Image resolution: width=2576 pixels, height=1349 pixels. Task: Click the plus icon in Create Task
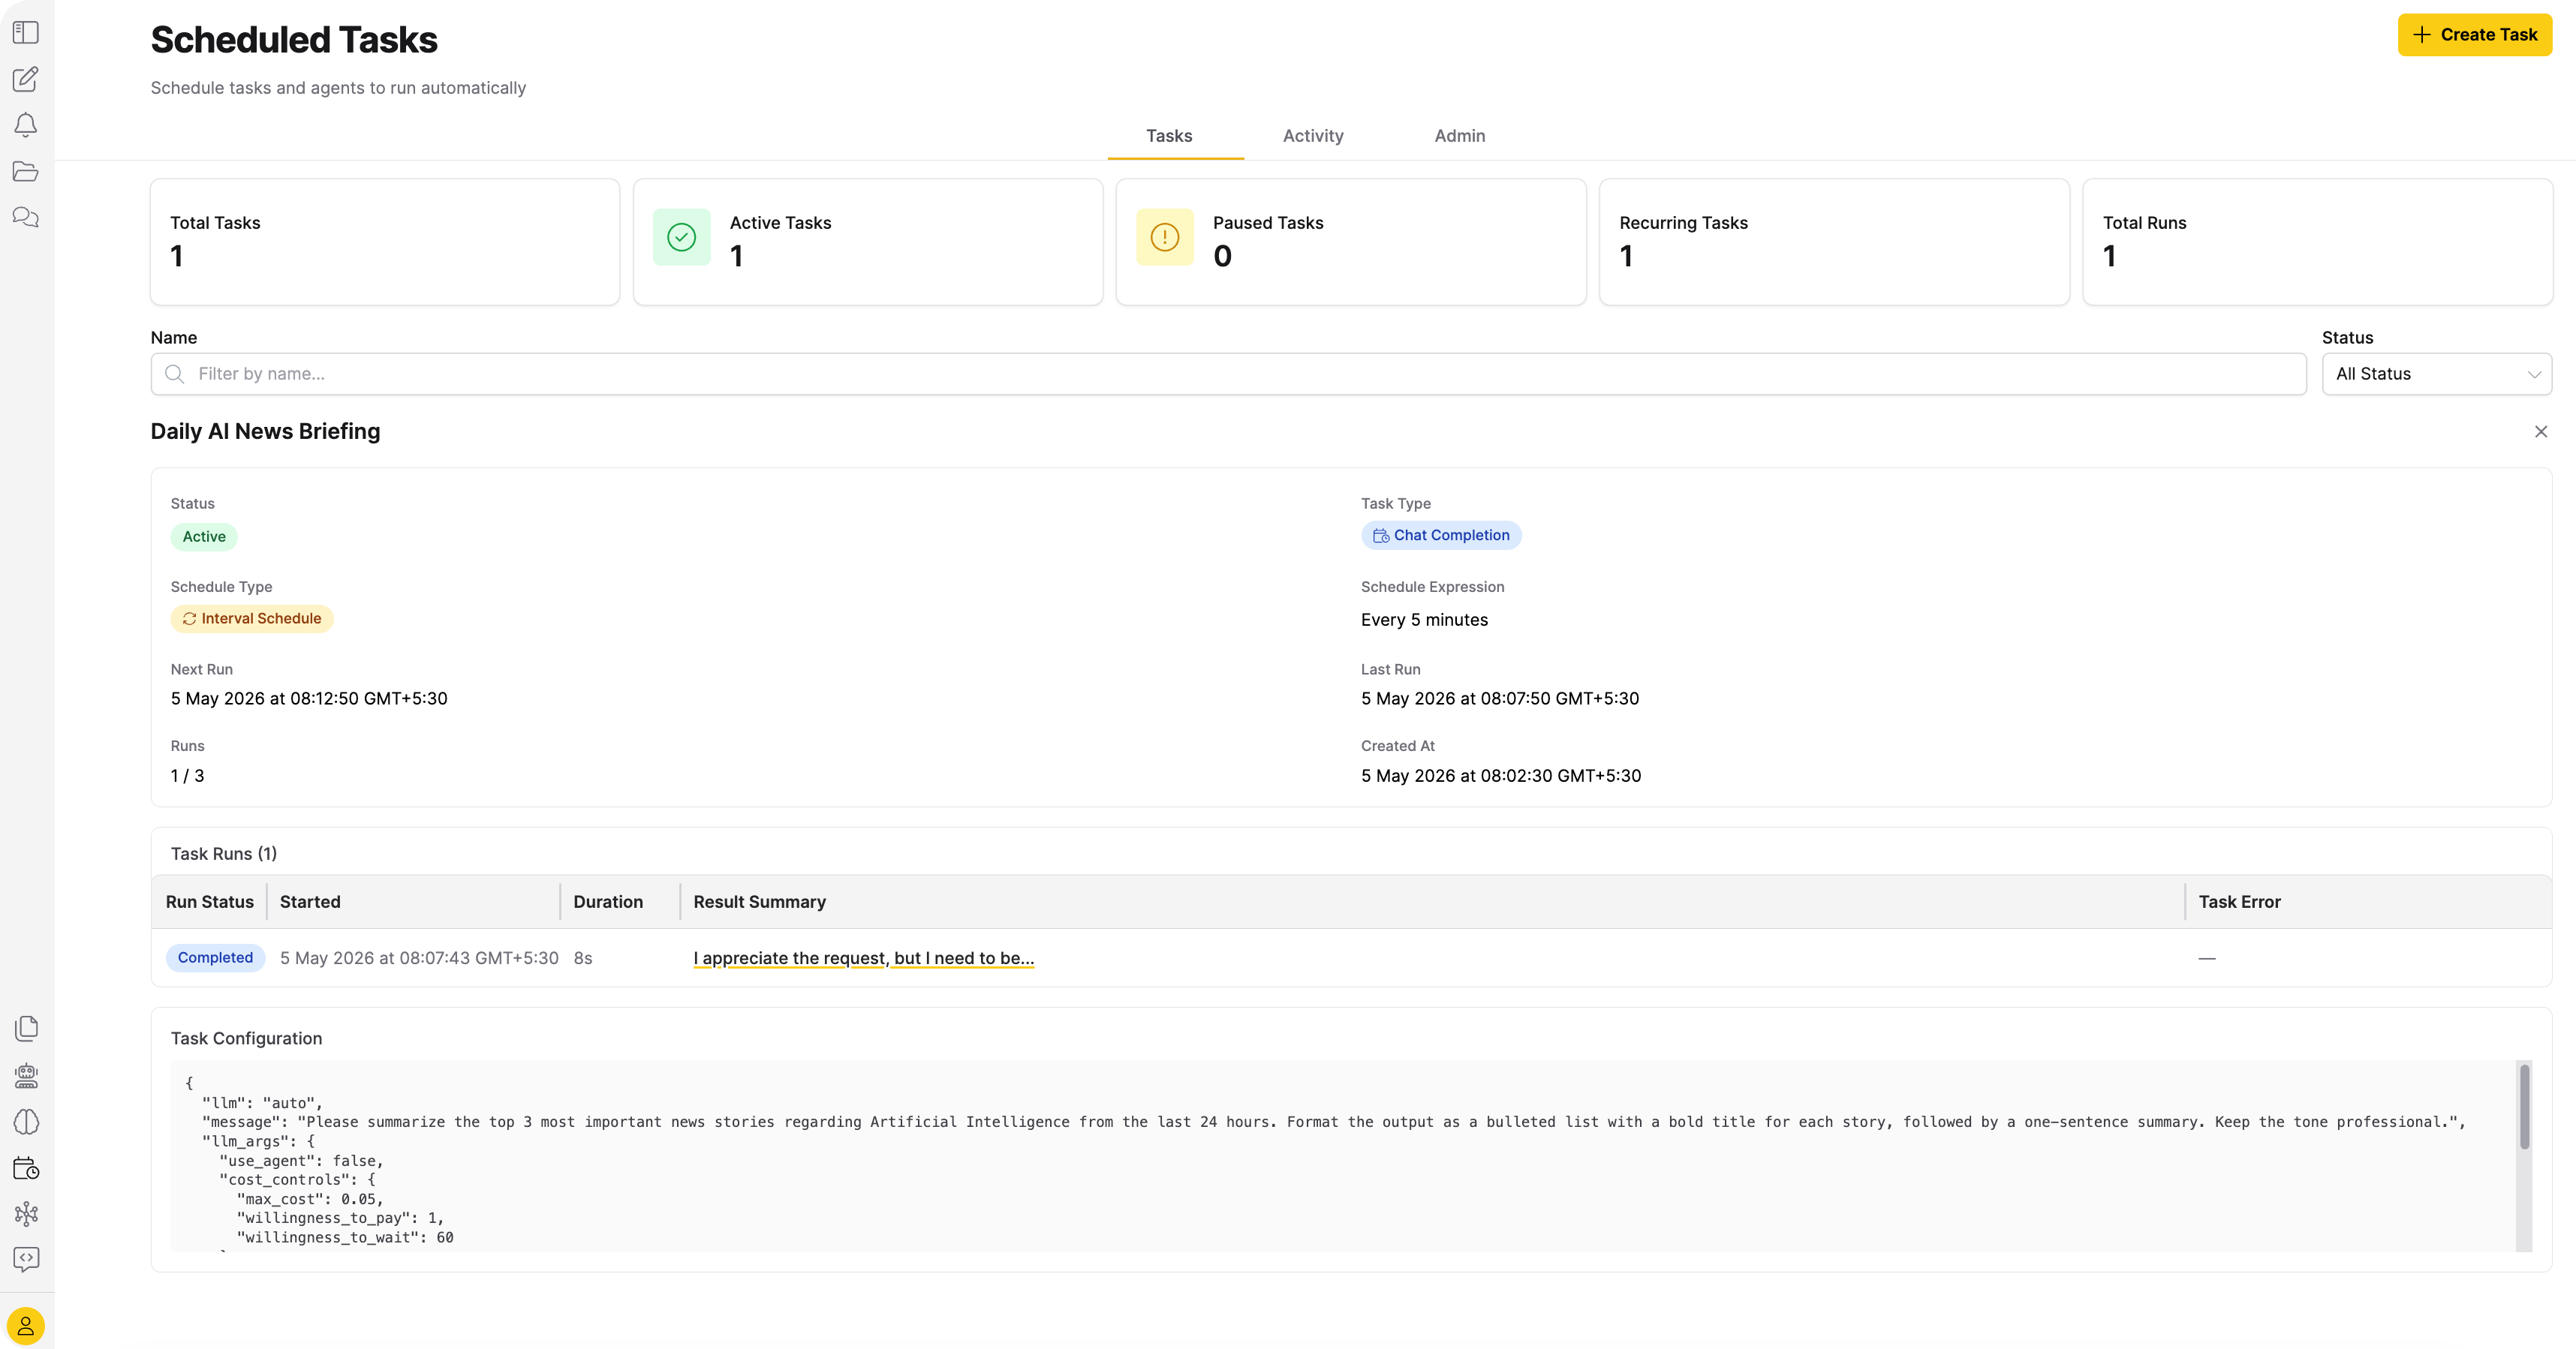[2421, 35]
